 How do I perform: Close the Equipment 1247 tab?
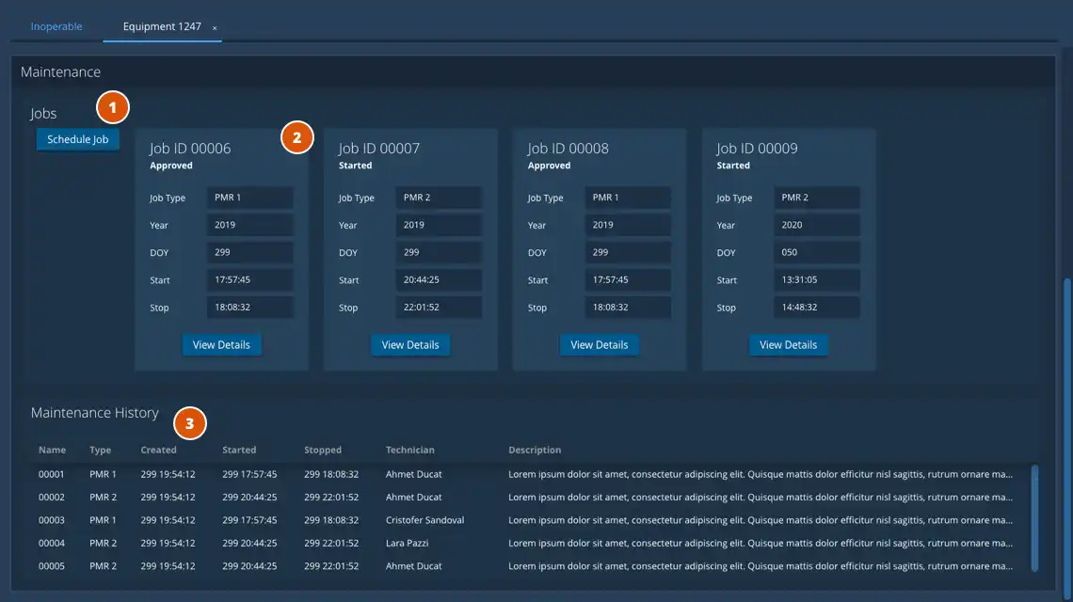[x=215, y=28]
